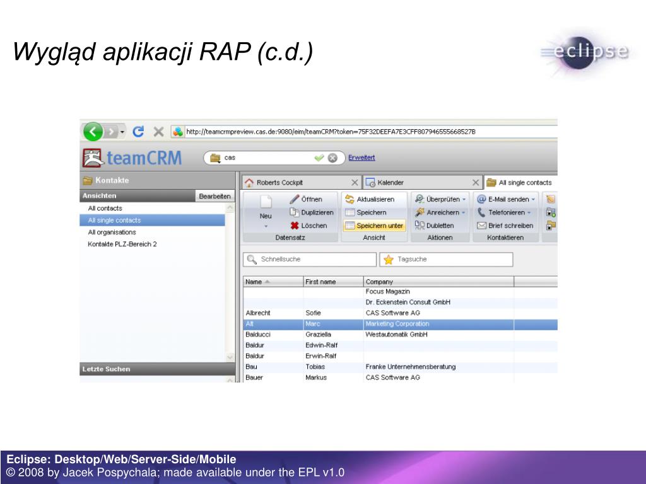The image size is (646, 484).
Task: Reload the page with the blue refresh icon
Action: click(138, 132)
